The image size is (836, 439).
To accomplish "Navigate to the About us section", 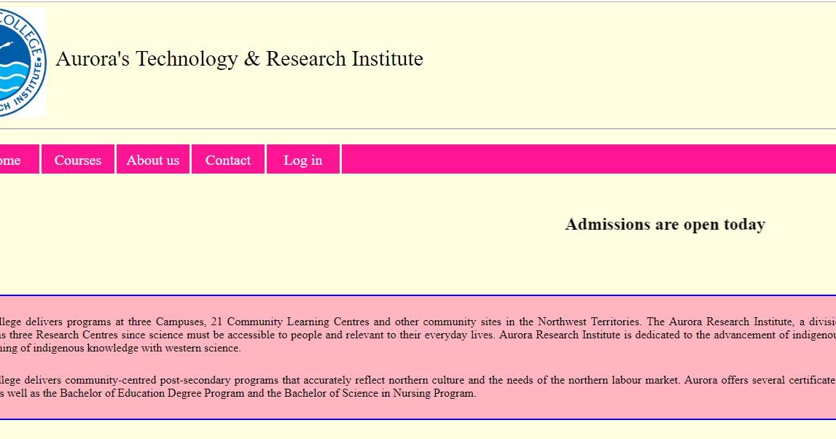I will pyautogui.click(x=152, y=160).
